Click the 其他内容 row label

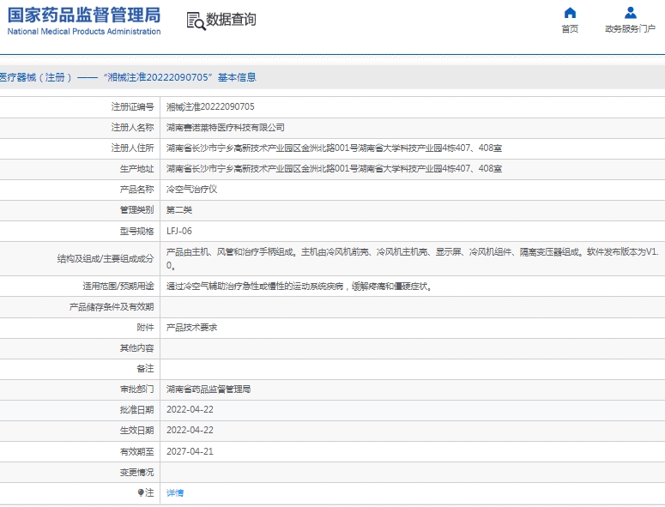tap(136, 348)
